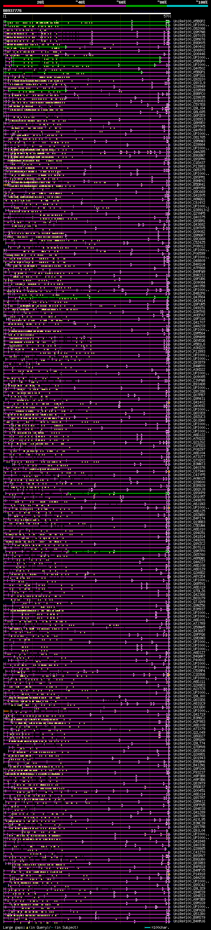This screenshot has width=211, height=930.
Task: Open hit UniRef100_A7P868
Action: [x=189, y=268]
